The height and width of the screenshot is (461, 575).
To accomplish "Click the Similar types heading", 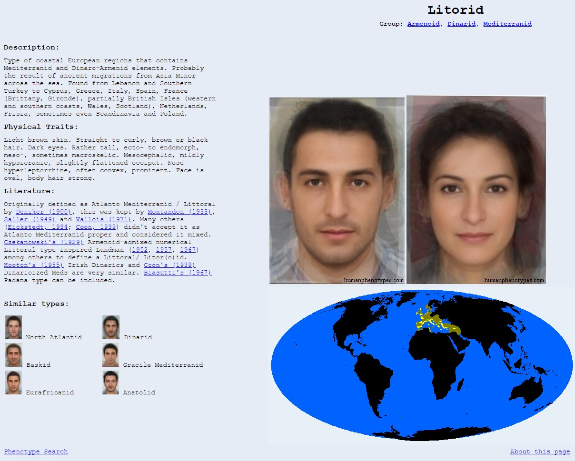I will [x=36, y=304].
